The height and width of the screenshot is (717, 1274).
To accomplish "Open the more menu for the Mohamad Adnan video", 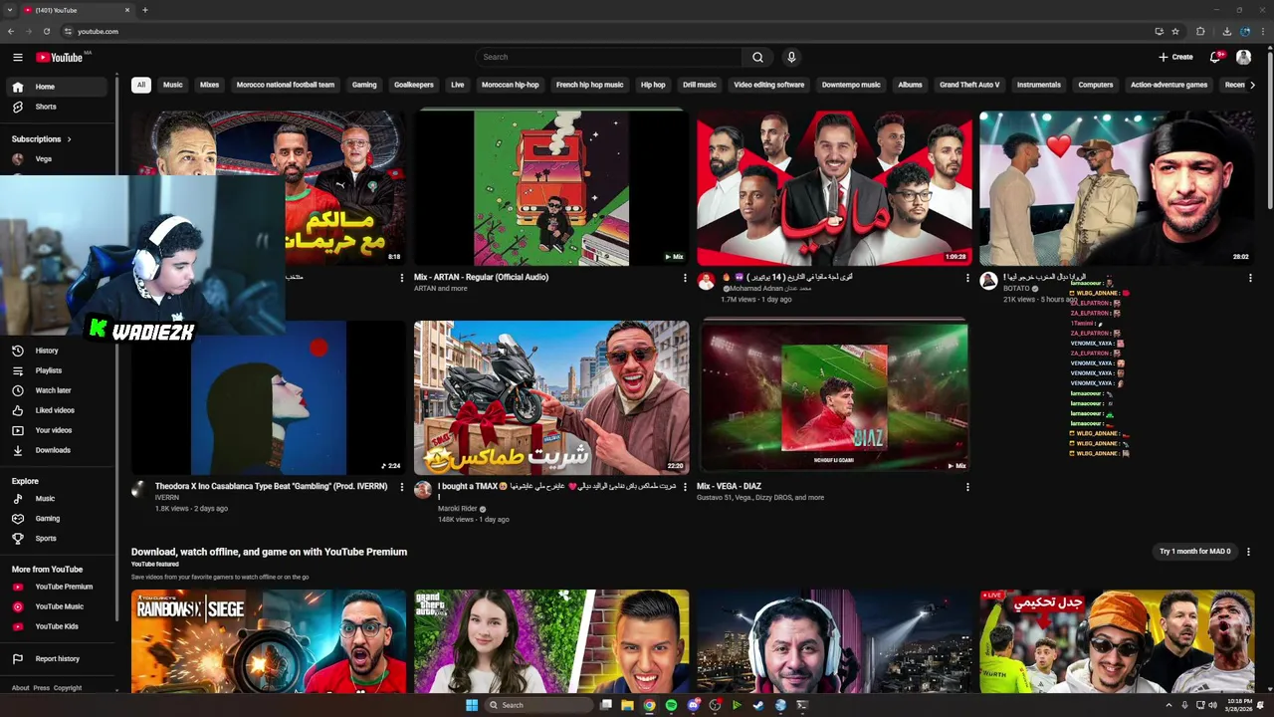I will [967, 278].
